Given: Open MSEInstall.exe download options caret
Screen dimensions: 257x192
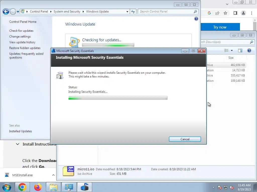Looking at the screenshot, I should pyautogui.click(x=53, y=175).
